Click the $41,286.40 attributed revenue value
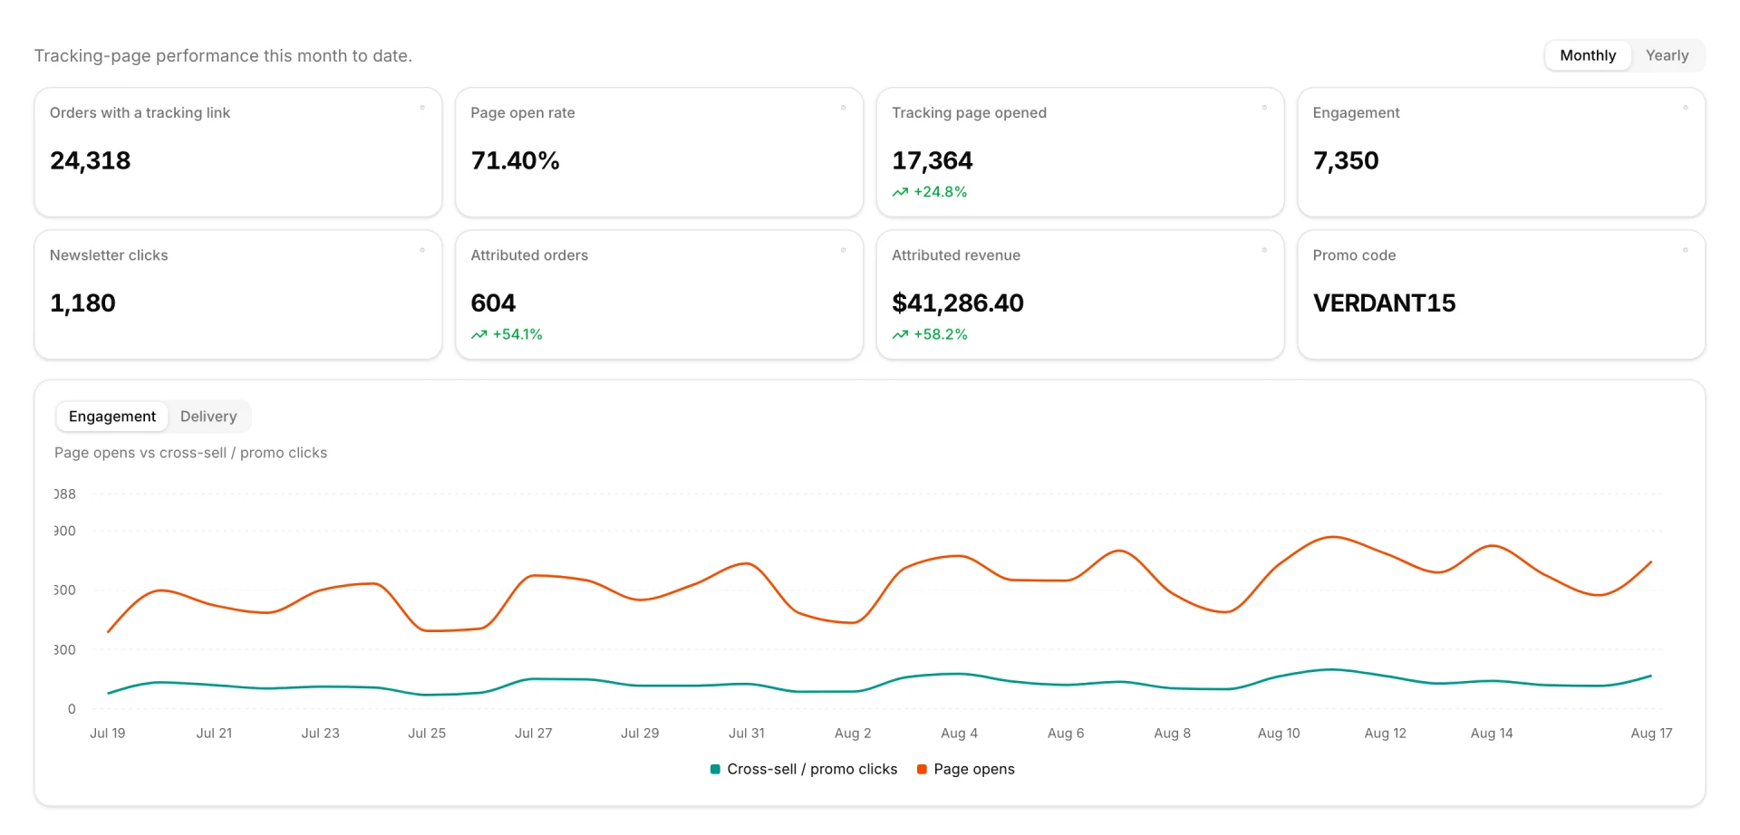 pyautogui.click(x=958, y=302)
